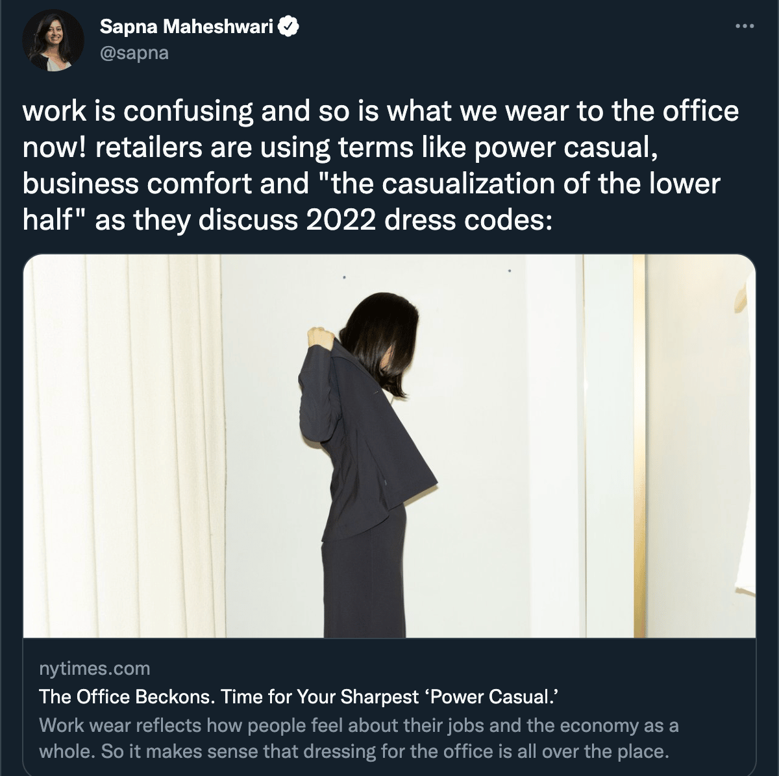
Task: Open the three-dot more options menu
Action: click(744, 27)
